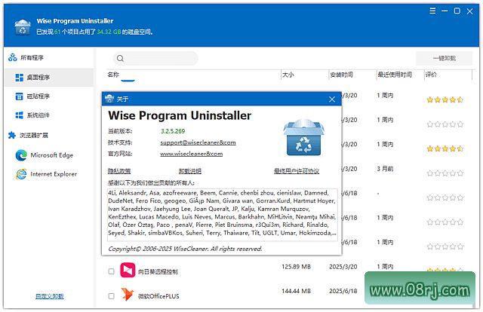Click the 一键卸载 button
Image resolution: width=483 pixels, height=312 pixels.
(x=444, y=58)
